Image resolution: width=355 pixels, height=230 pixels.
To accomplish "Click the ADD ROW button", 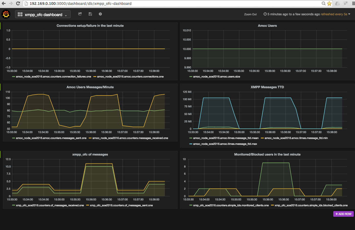I will (343, 214).
